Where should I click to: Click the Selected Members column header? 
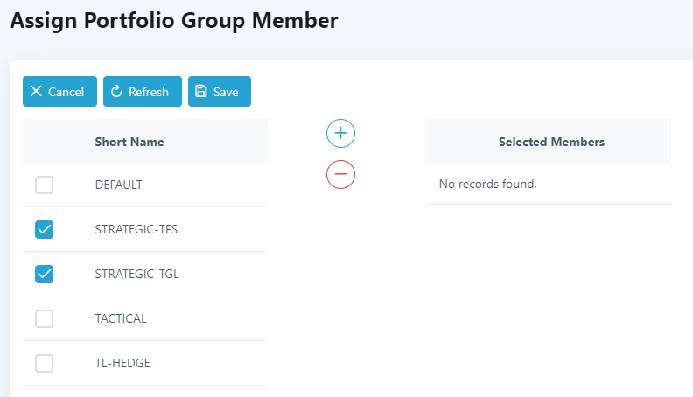click(551, 142)
